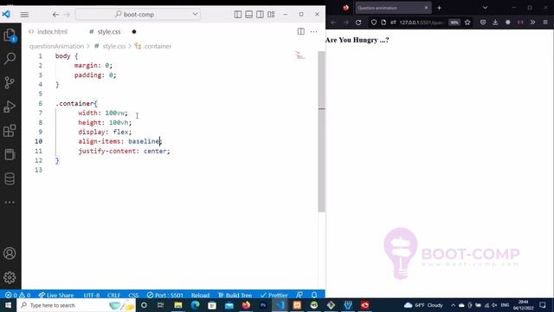The width and height of the screenshot is (554, 312).
Task: Click the Windows taskbar search box
Action: coord(76,305)
